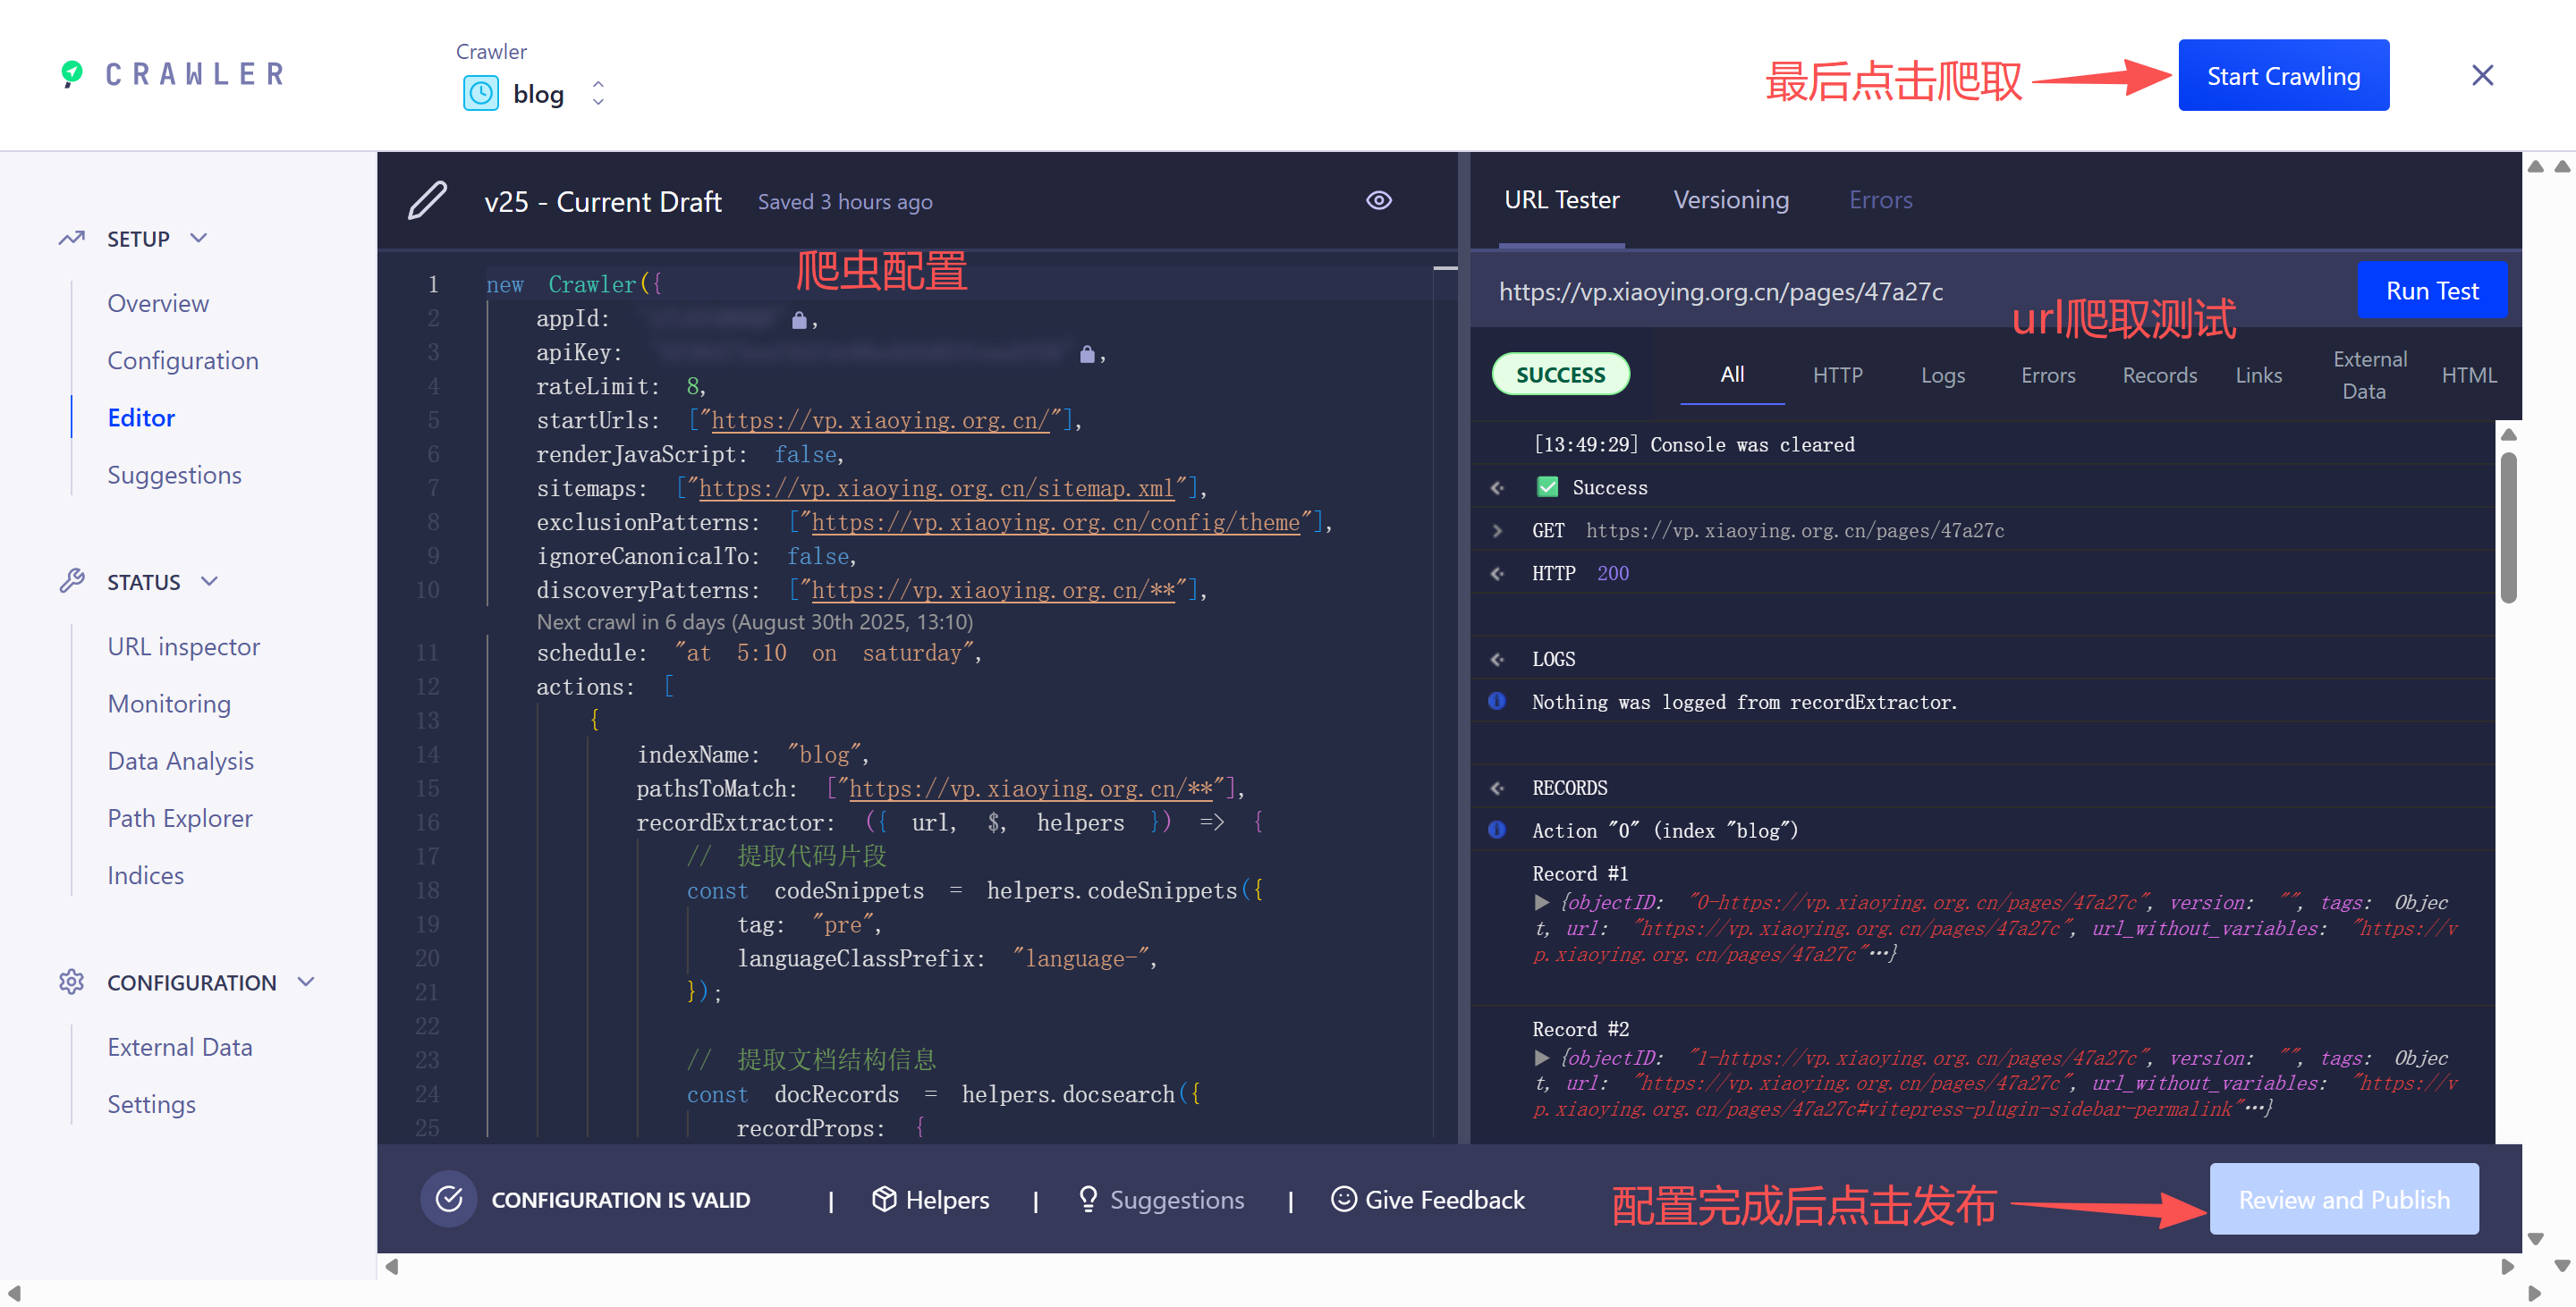2576x1307 pixels.
Task: Click the lock icon next to appId
Action: coord(798,320)
